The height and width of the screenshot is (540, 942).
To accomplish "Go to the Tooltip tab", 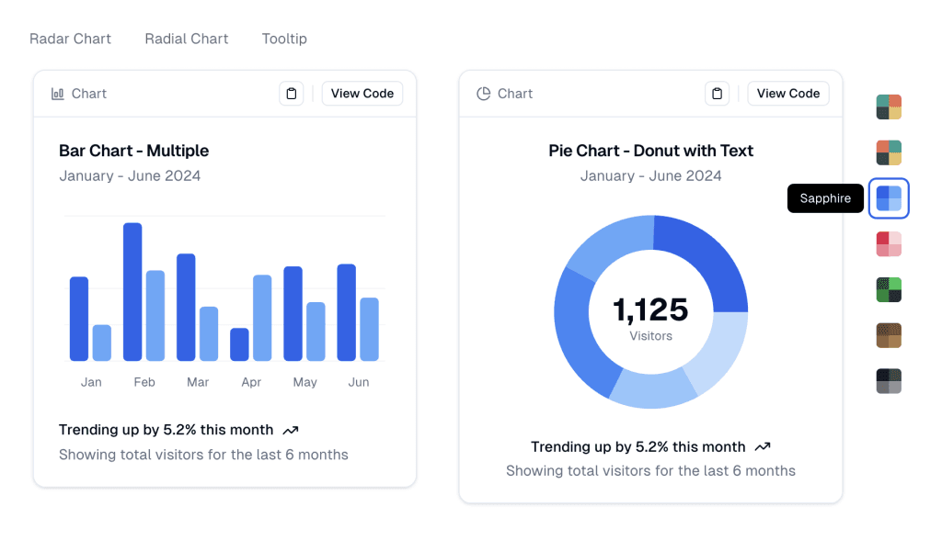I will click(x=284, y=39).
